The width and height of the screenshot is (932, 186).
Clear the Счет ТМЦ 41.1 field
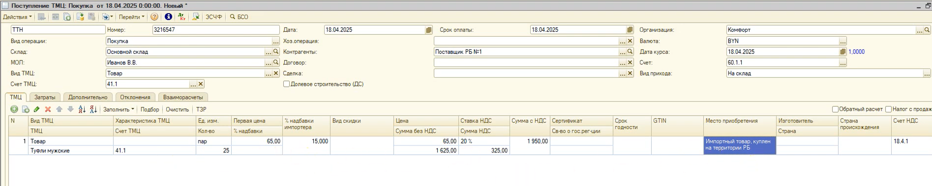(x=201, y=84)
